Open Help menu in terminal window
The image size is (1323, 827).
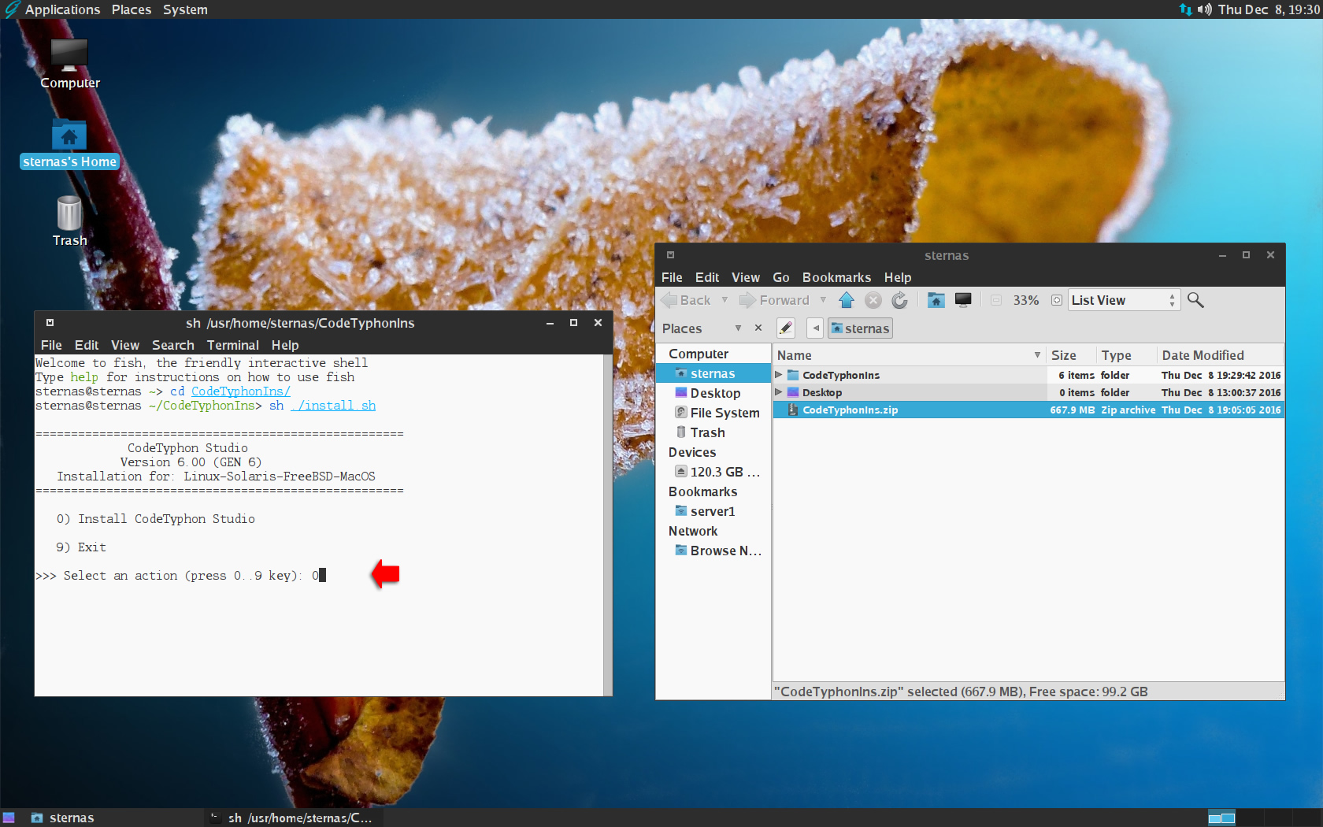[285, 345]
